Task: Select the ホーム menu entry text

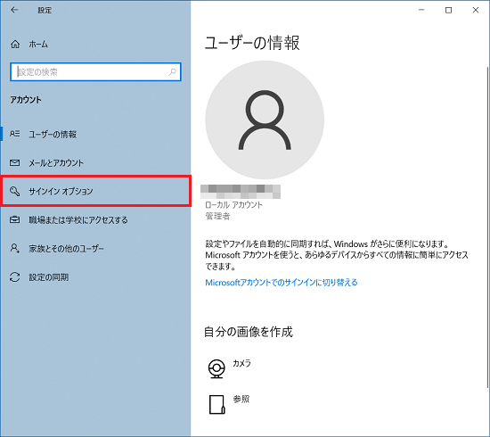Action: (x=38, y=45)
